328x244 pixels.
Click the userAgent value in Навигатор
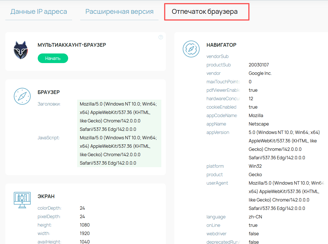286,196
